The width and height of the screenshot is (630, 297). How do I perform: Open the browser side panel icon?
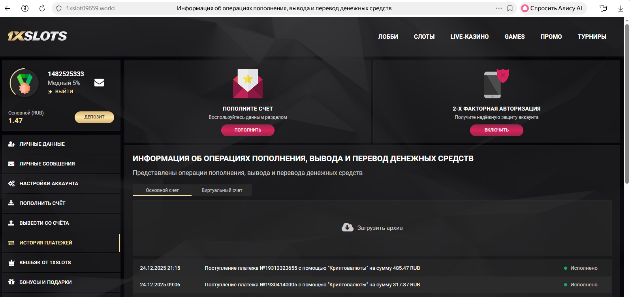[x=603, y=8]
